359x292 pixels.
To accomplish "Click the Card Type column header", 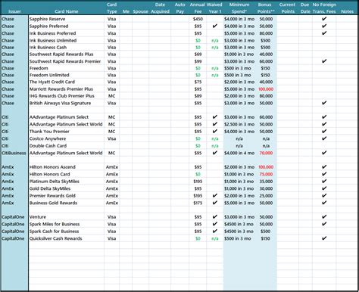I will pyautogui.click(x=111, y=8).
